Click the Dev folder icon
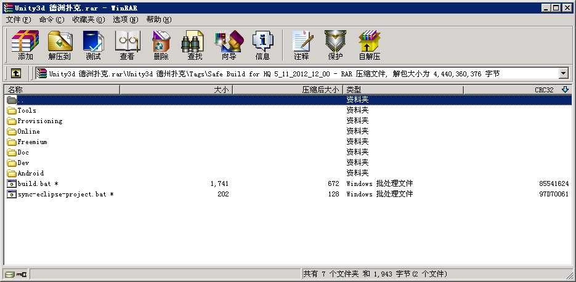This screenshot has width=576, height=282. click(x=12, y=163)
